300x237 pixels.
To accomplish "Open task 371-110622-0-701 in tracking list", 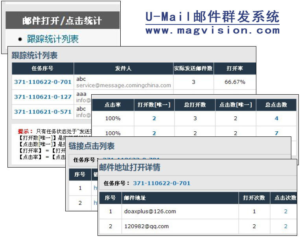I will [x=43, y=82].
